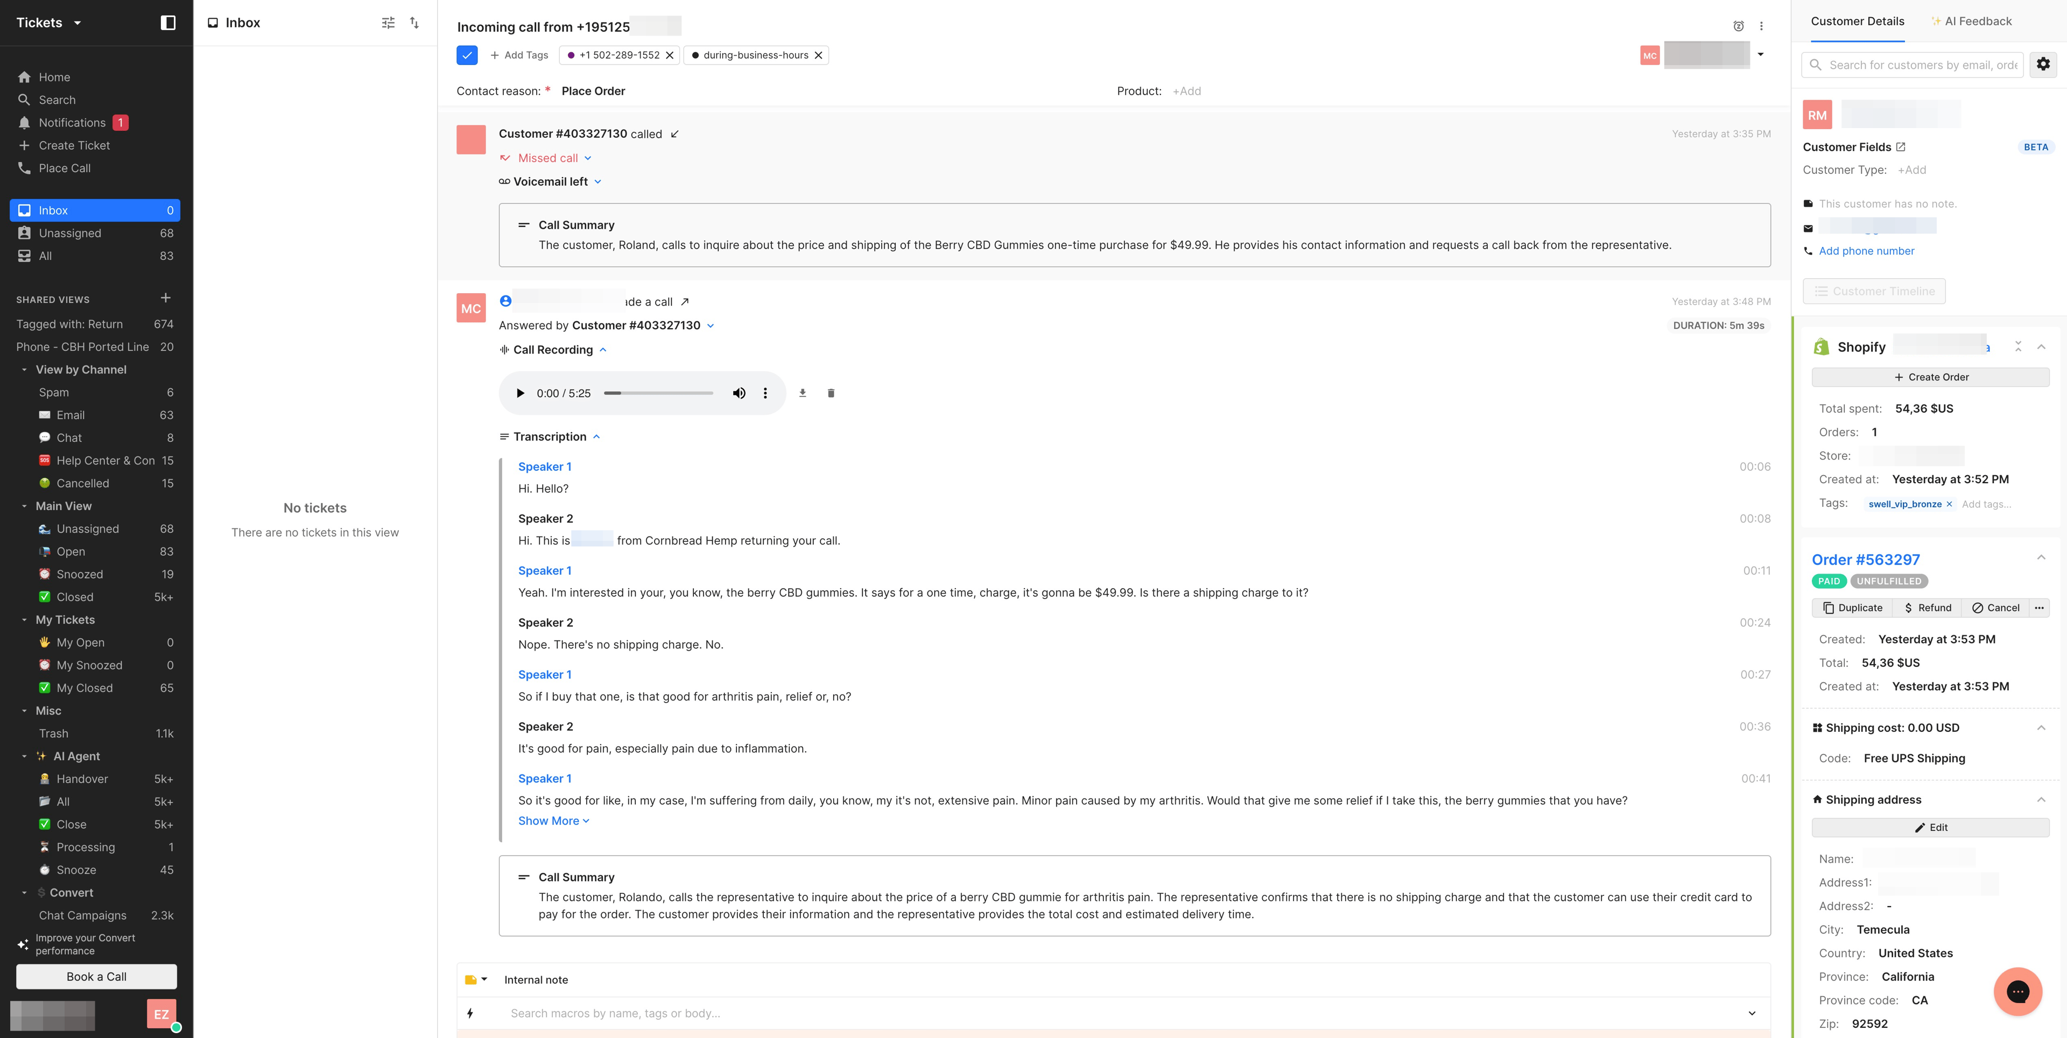Click the Create Order button
The image size is (2067, 1038).
tap(1930, 377)
